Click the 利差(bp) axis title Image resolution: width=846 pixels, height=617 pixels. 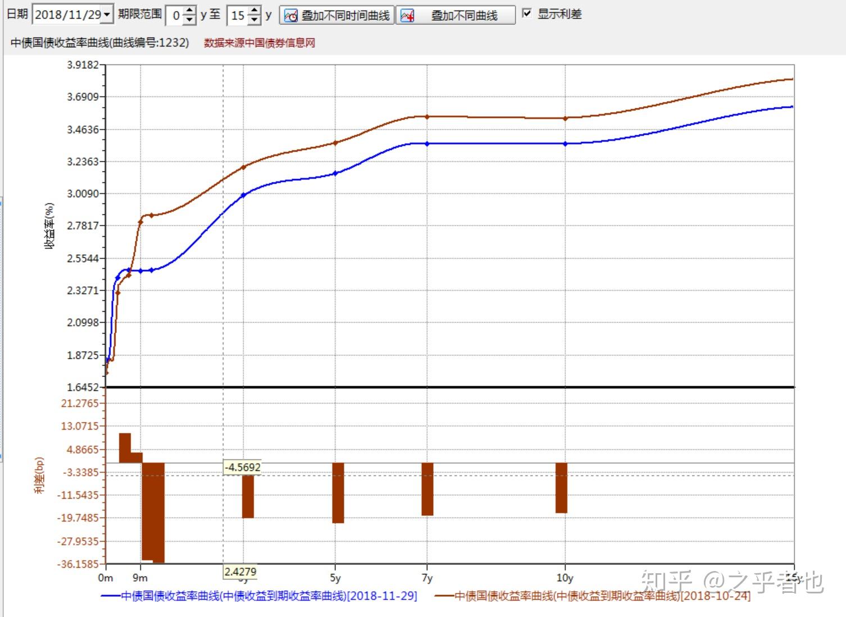click(x=39, y=475)
